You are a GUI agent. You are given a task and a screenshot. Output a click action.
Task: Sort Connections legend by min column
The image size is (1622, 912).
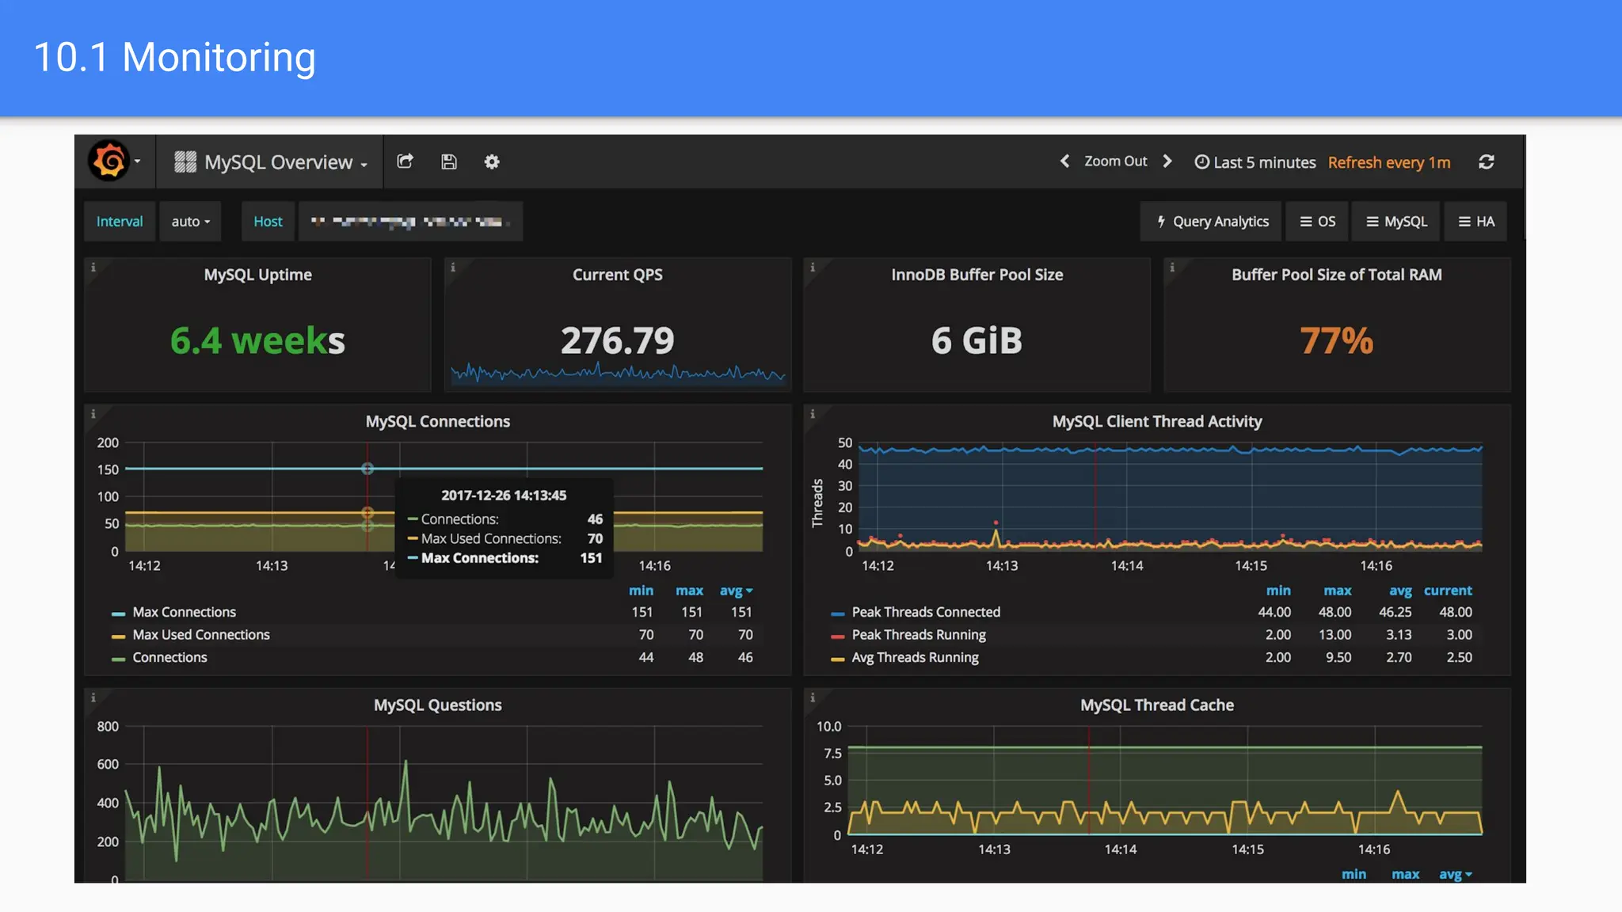pyautogui.click(x=641, y=591)
